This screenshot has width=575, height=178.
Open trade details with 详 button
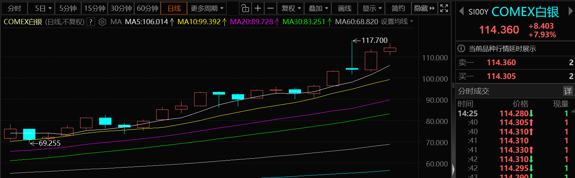pyautogui.click(x=568, y=91)
